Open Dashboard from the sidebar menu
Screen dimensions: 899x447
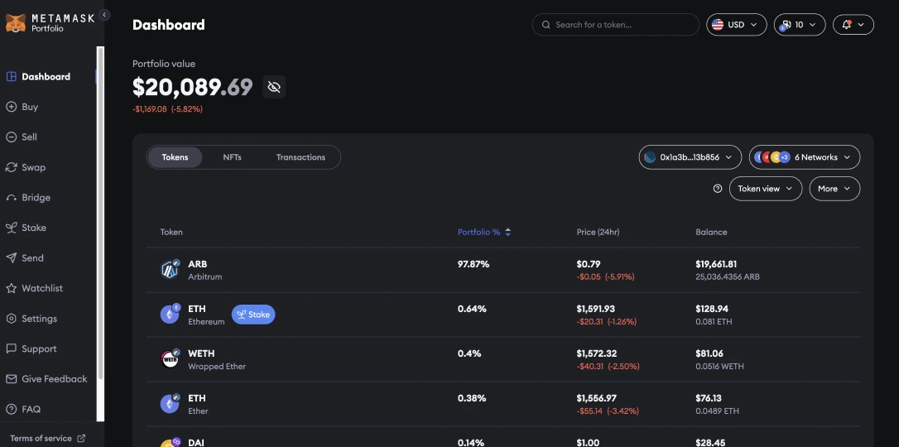(x=46, y=77)
